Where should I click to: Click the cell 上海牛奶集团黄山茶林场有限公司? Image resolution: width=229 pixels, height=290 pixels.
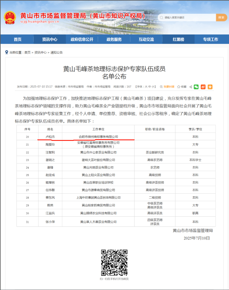(98, 198)
